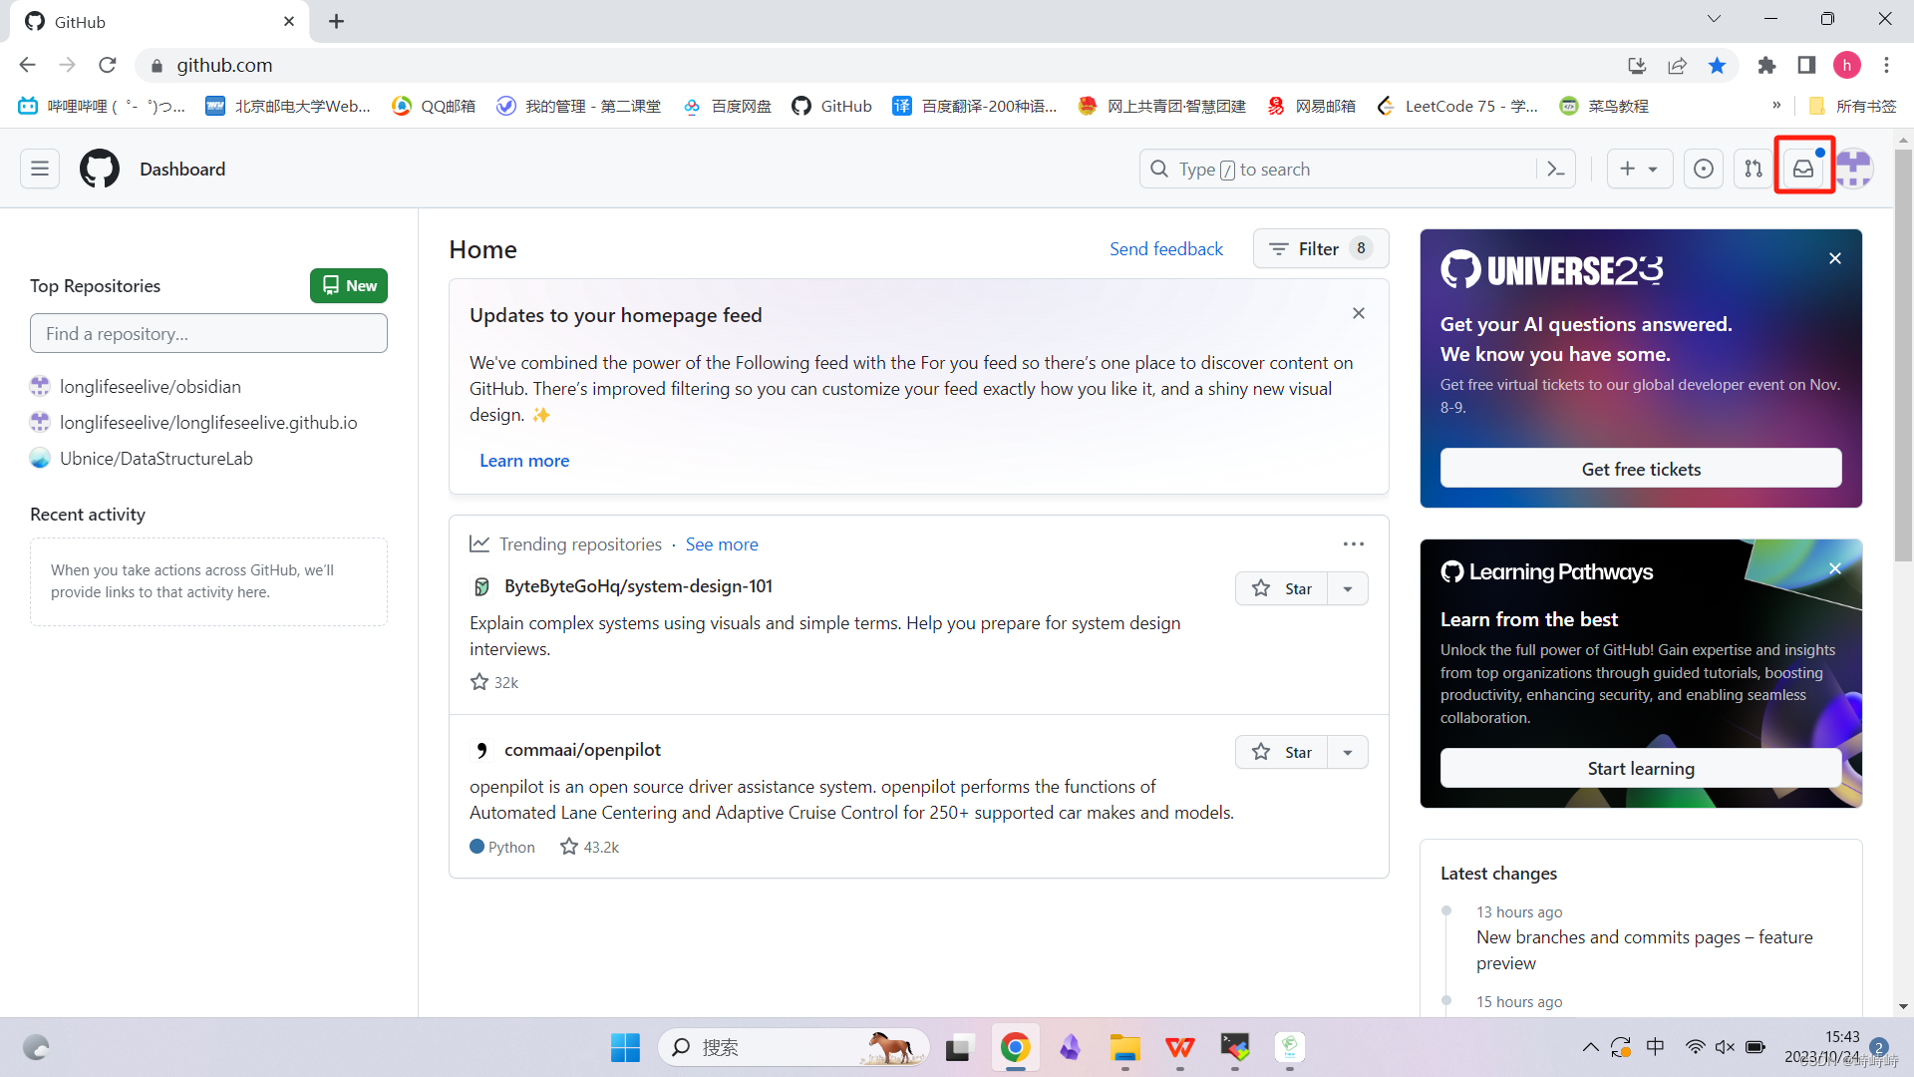Screen dimensions: 1914x1077
Task: Click the green New repository button
Action: click(x=349, y=285)
